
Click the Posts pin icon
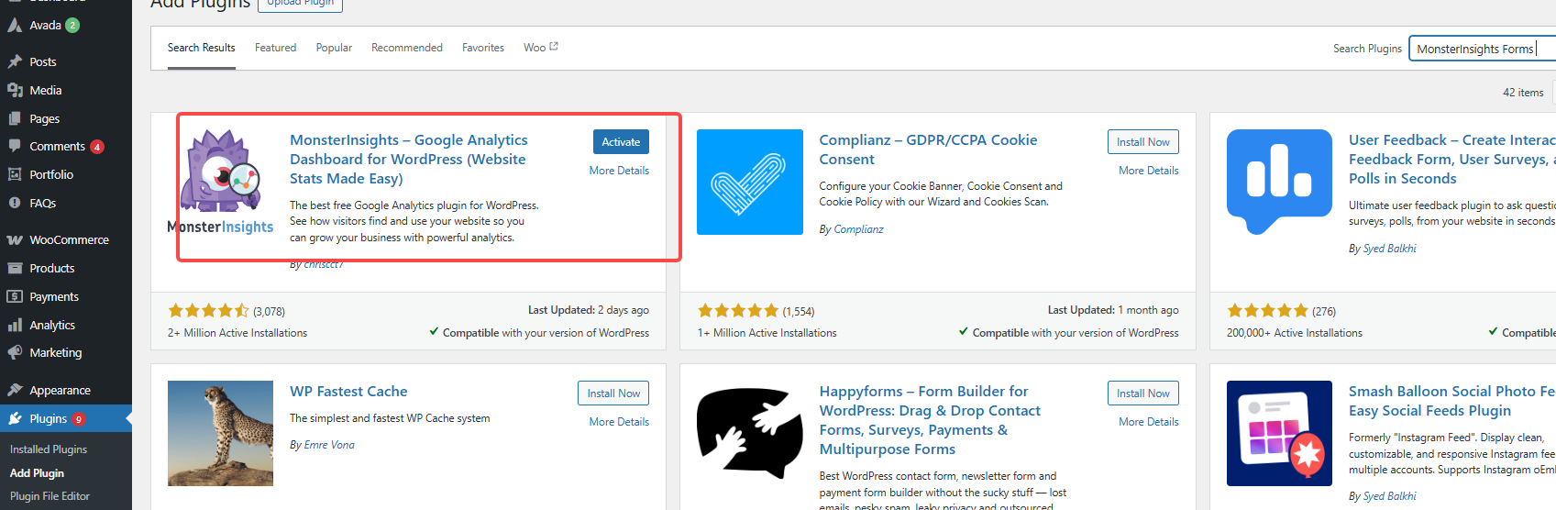click(15, 61)
